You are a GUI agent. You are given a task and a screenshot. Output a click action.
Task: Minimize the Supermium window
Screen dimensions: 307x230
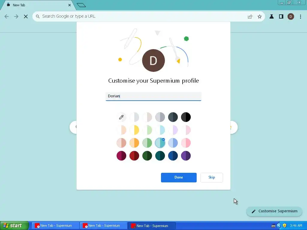click(282, 2)
